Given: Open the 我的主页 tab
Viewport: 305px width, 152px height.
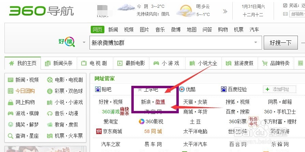Looking at the screenshot, I should click(23, 63).
